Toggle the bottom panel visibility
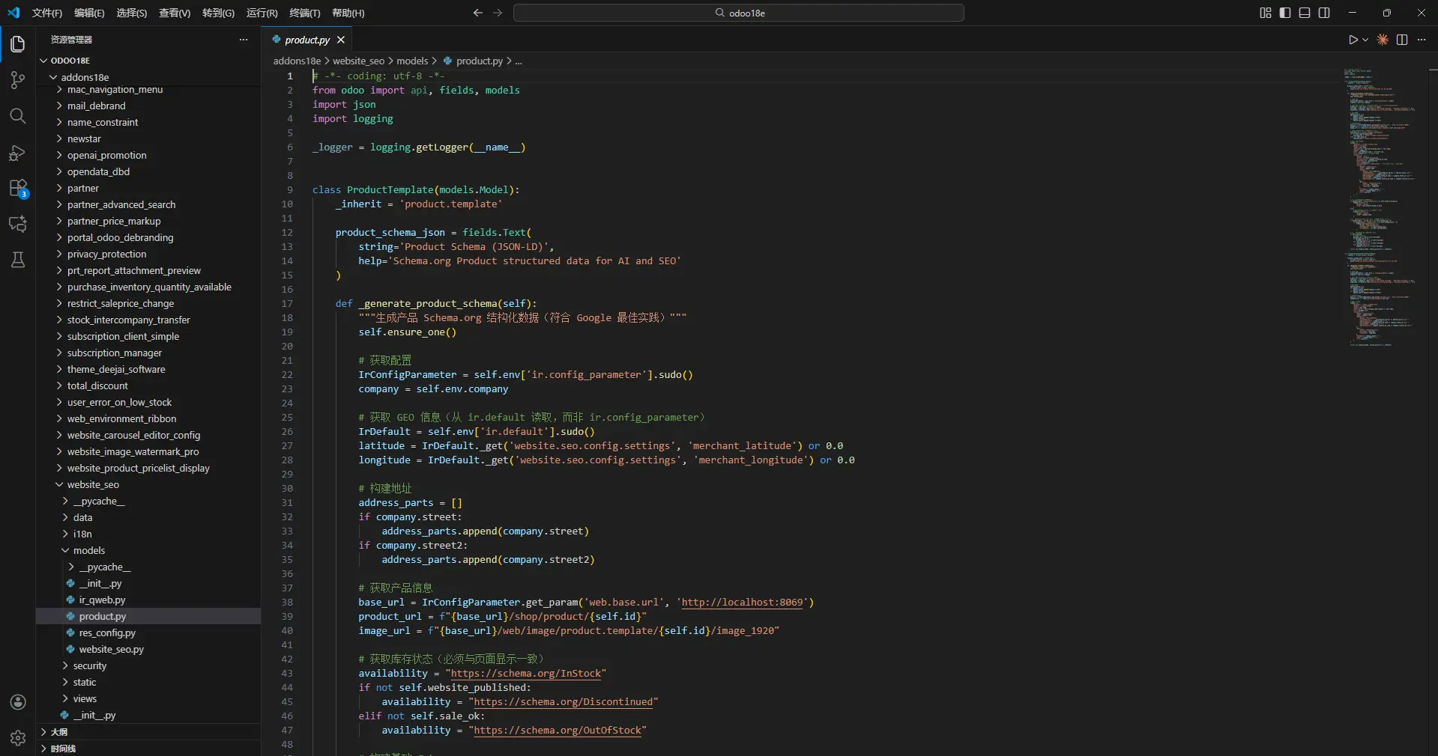Image resolution: width=1438 pixels, height=756 pixels. [x=1305, y=13]
